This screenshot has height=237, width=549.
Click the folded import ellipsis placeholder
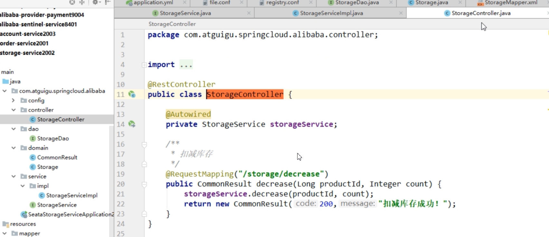click(186, 65)
